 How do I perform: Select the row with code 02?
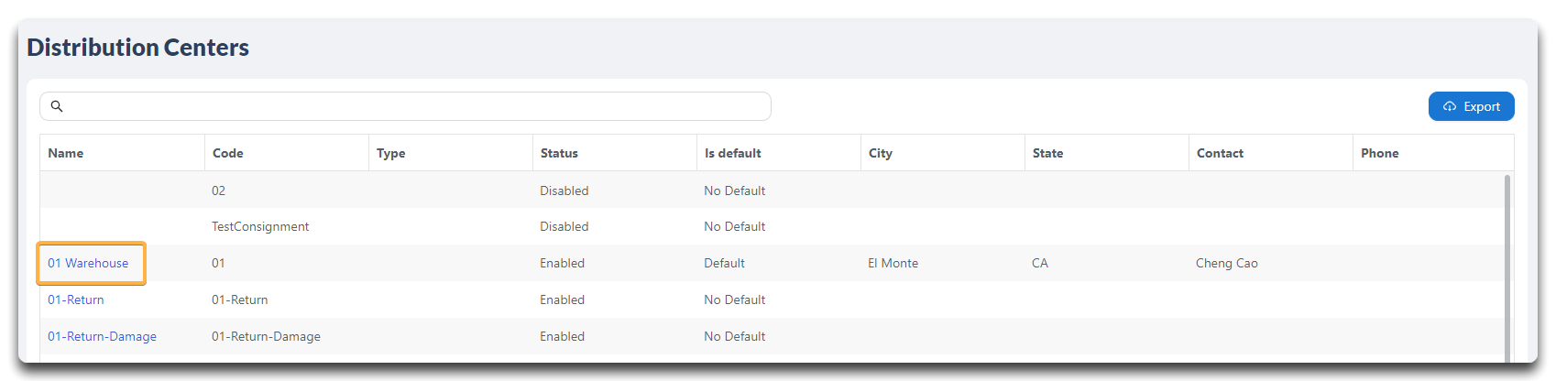pos(773,190)
